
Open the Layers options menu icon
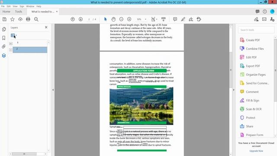click(x=13, y=36)
